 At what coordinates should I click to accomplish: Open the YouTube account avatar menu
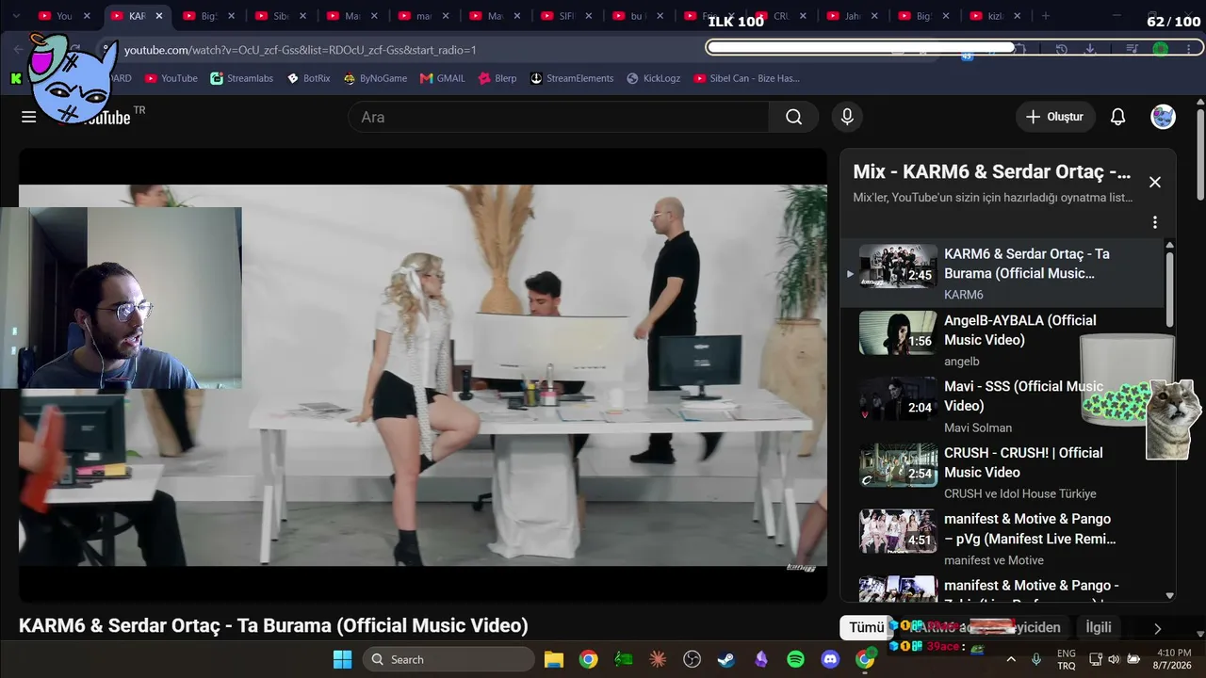coord(1163,117)
